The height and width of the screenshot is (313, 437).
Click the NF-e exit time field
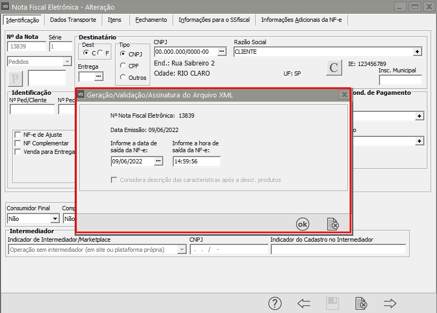pyautogui.click(x=196, y=161)
